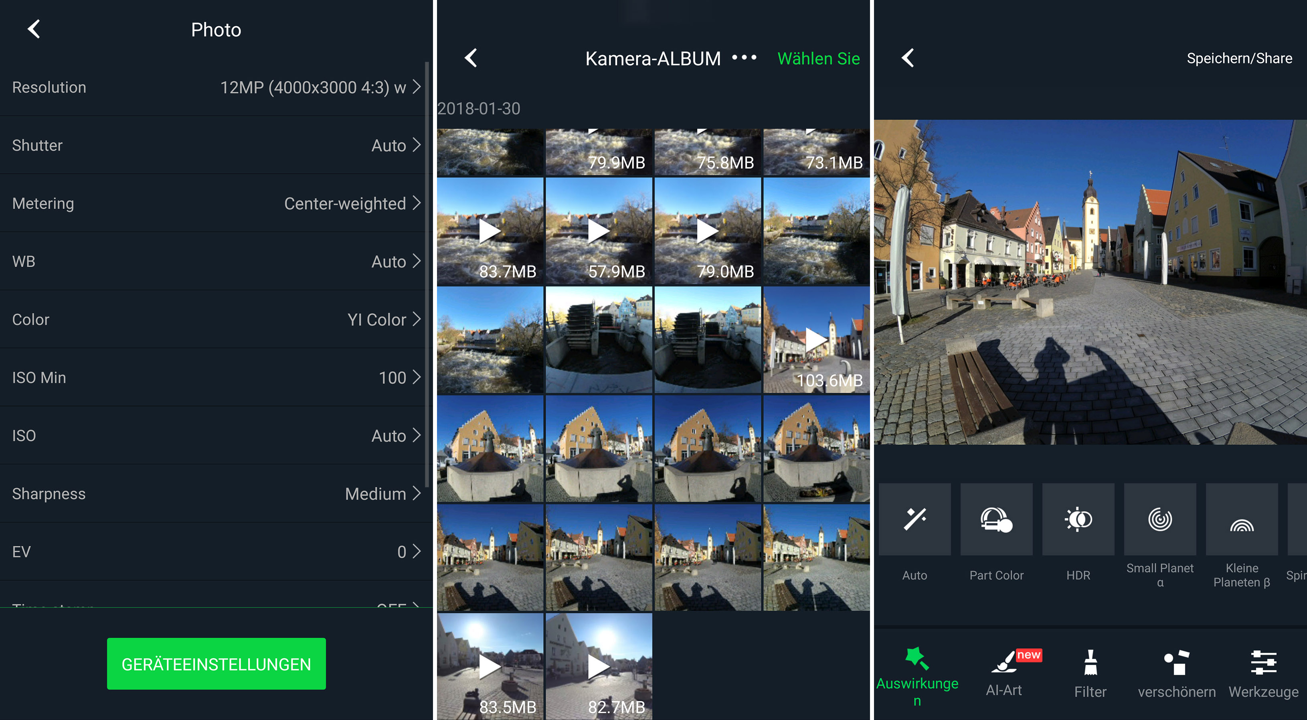Go back from the Photo settings

tap(34, 29)
